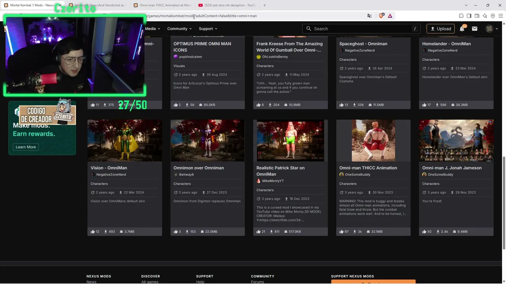506x284 pixels.
Task: Click the Brave Shields lion icon
Action: tap(381, 16)
